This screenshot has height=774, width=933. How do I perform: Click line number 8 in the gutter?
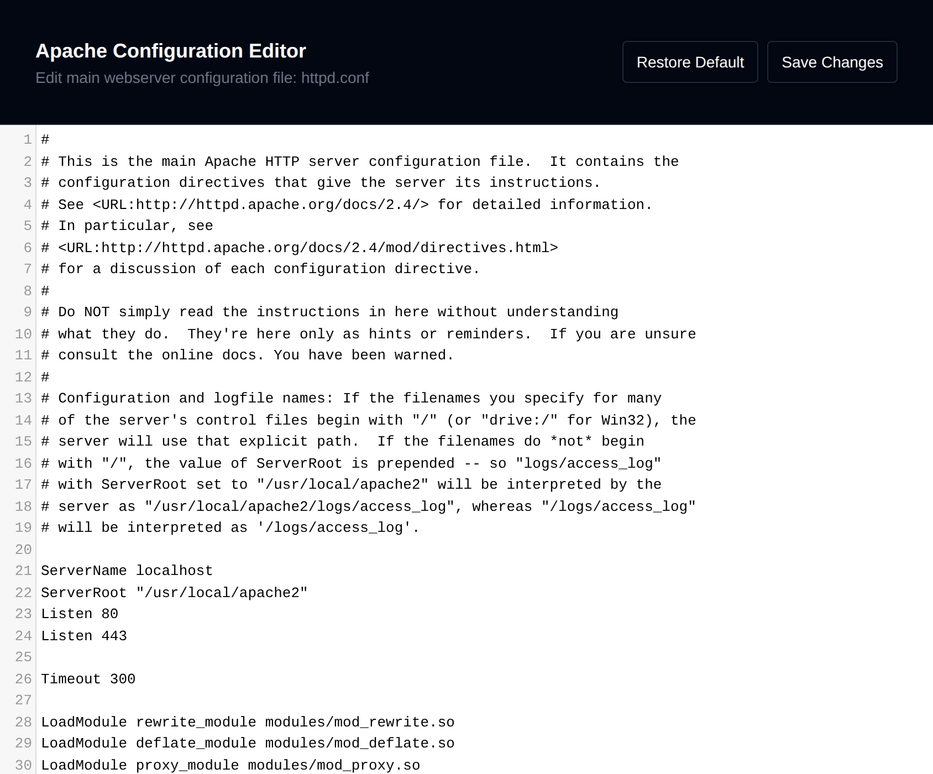pos(28,291)
